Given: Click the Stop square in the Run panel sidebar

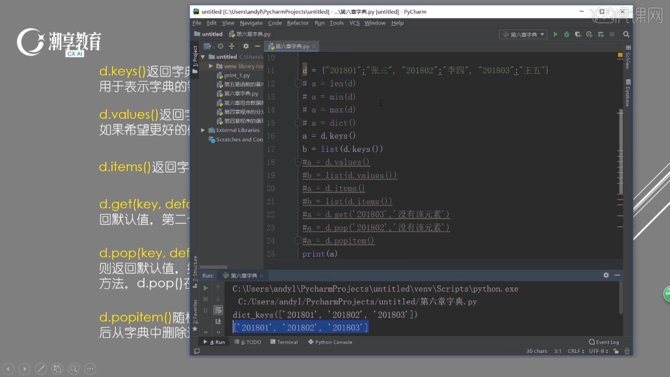Looking at the screenshot, I should (206, 299).
